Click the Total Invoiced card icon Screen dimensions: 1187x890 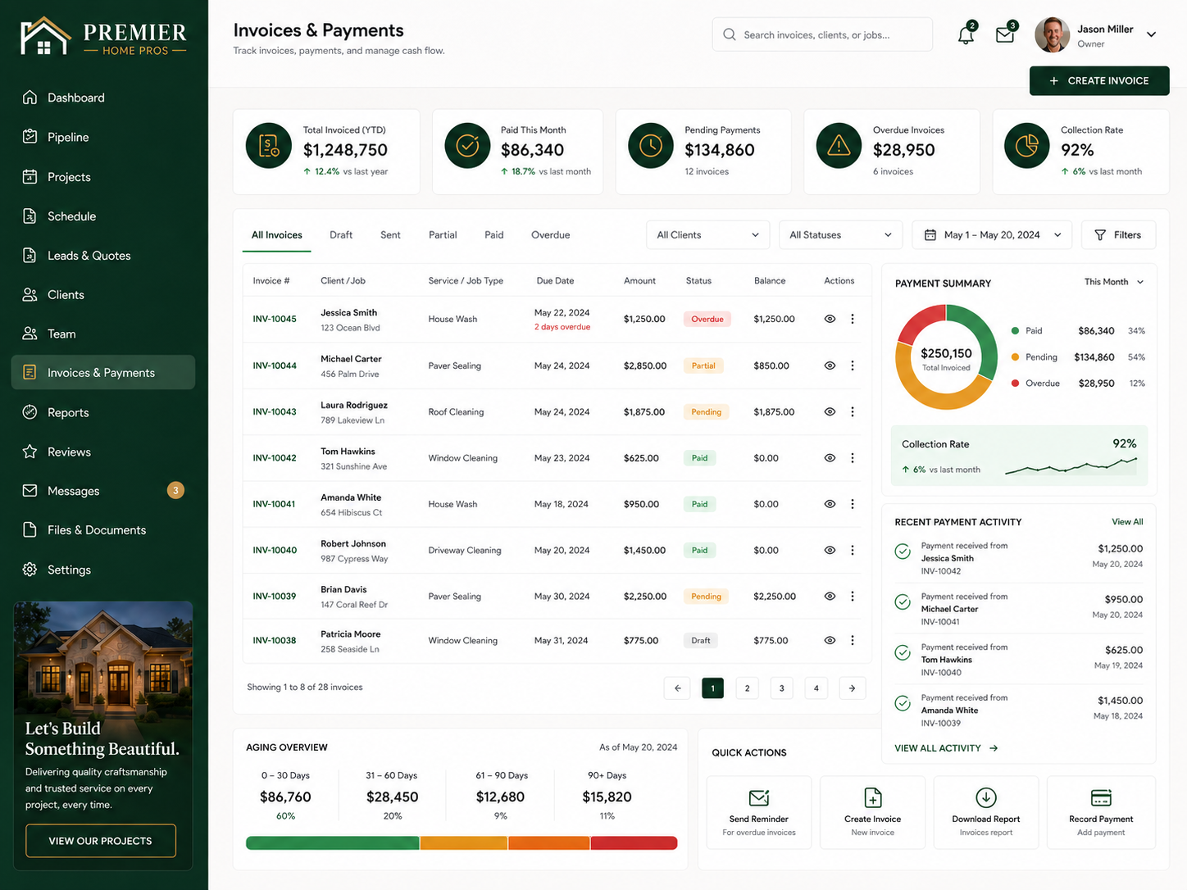(x=269, y=146)
